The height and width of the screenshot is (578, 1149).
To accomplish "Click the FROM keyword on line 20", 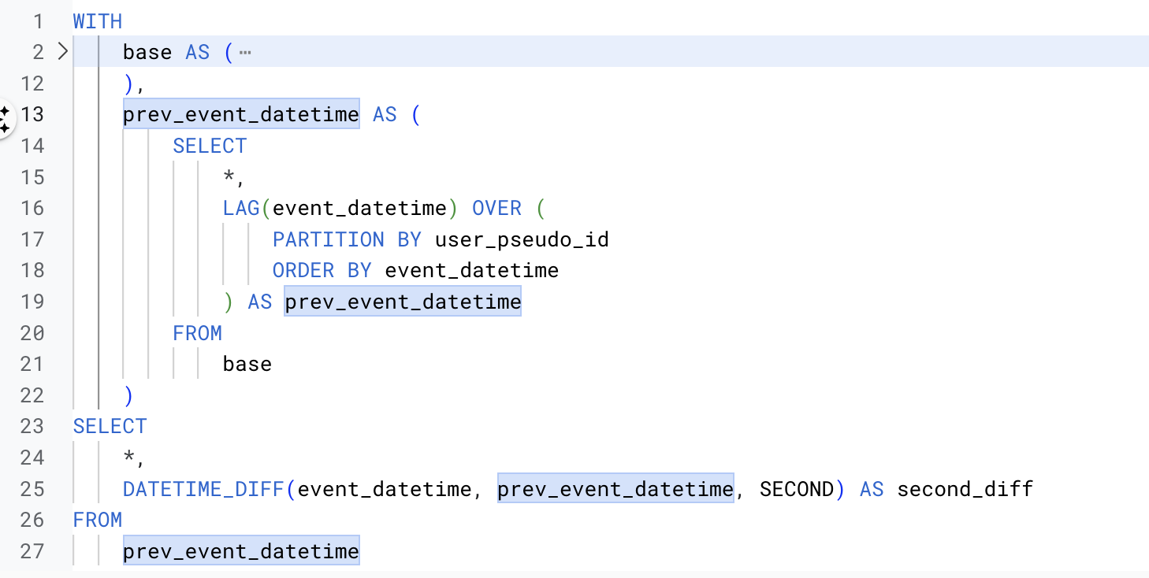I will 197,332.
